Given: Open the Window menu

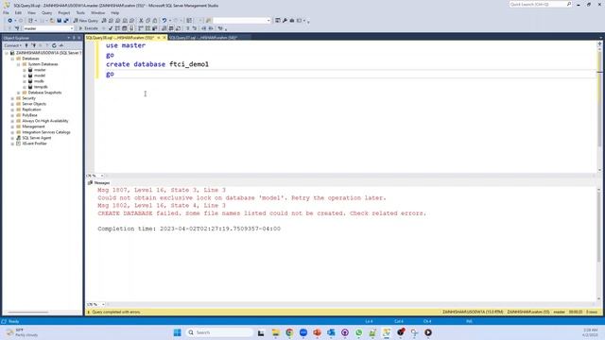Looking at the screenshot, I should (x=98, y=12).
